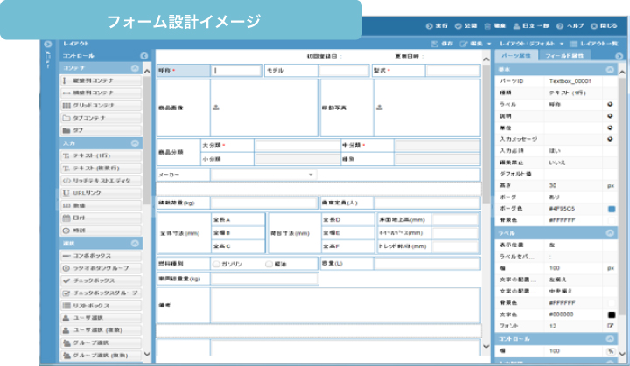Click the ボーダ色 blue color swatch
This screenshot has width=630, height=366.
tap(612, 209)
